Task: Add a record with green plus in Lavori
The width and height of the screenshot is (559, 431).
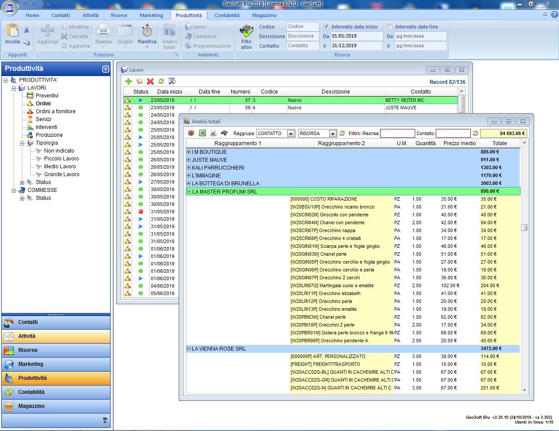Action: tap(128, 81)
